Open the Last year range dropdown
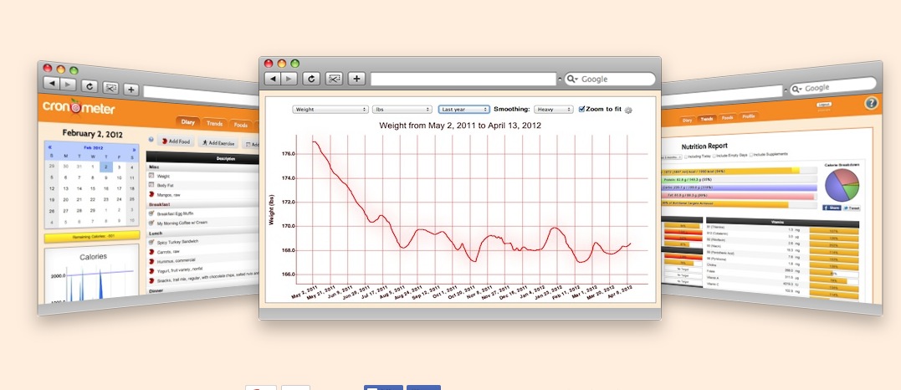Screen dimensions: 901x390 click(x=463, y=110)
